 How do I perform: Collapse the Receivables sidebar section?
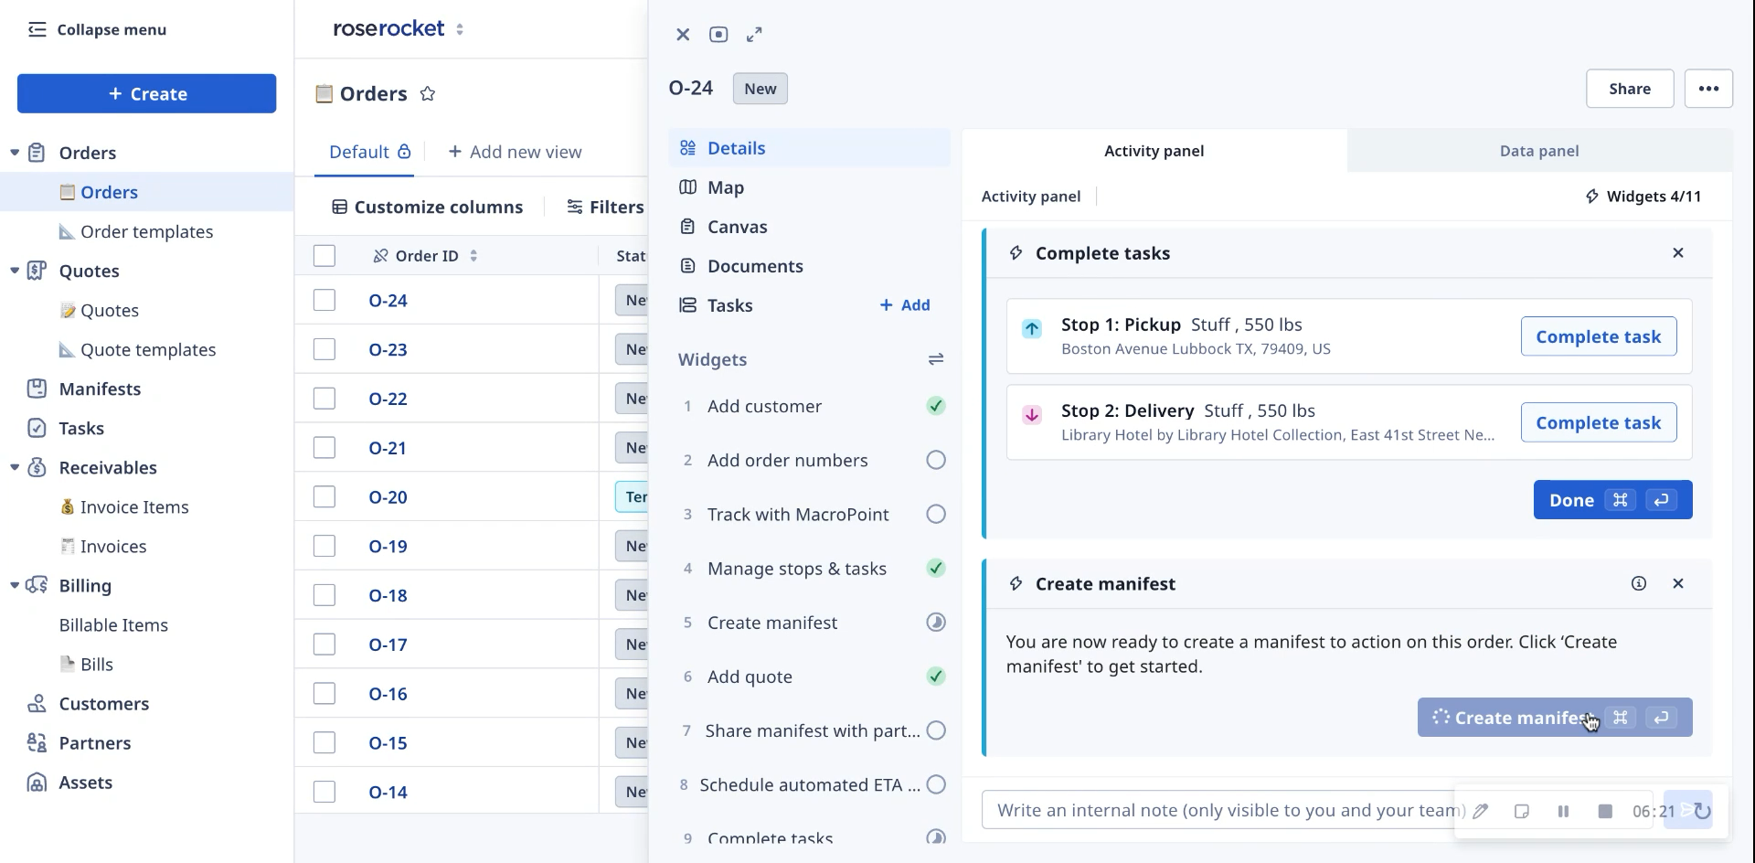[x=15, y=467]
